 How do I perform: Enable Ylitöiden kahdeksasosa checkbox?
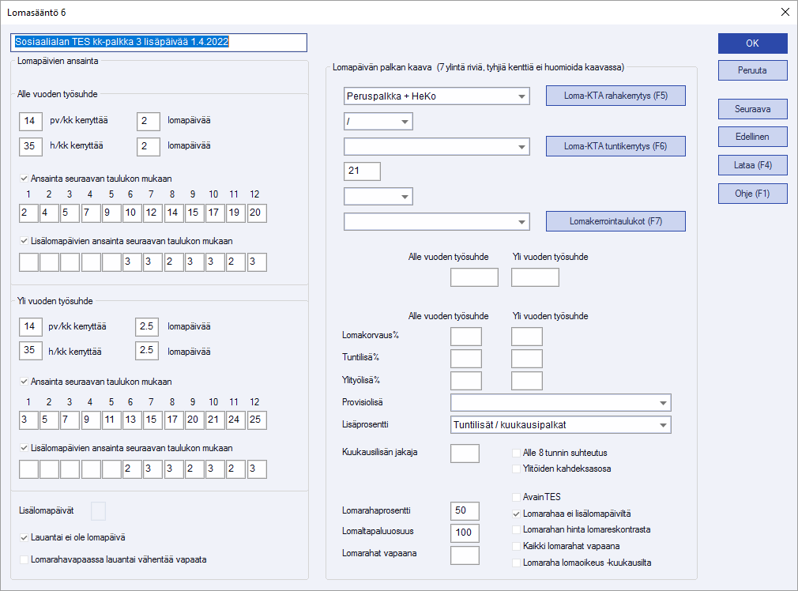517,469
